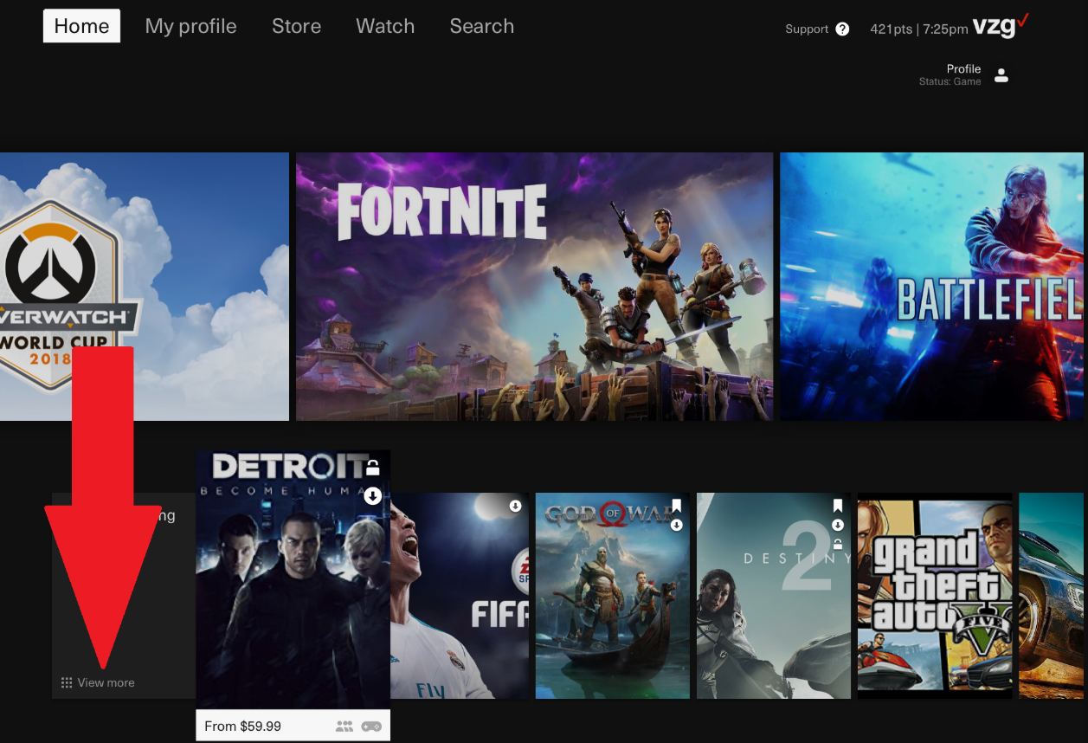This screenshot has width=1088, height=743.
Task: Open the My profile tab
Action: pyautogui.click(x=190, y=27)
